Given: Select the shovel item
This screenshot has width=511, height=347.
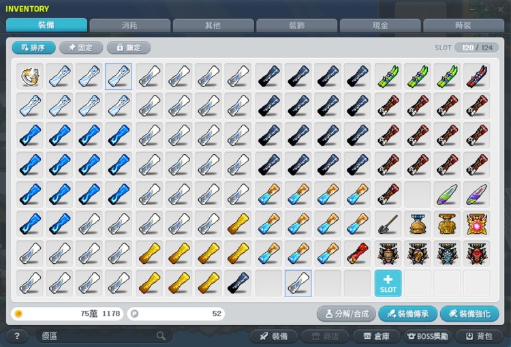Looking at the screenshot, I should tap(388, 224).
